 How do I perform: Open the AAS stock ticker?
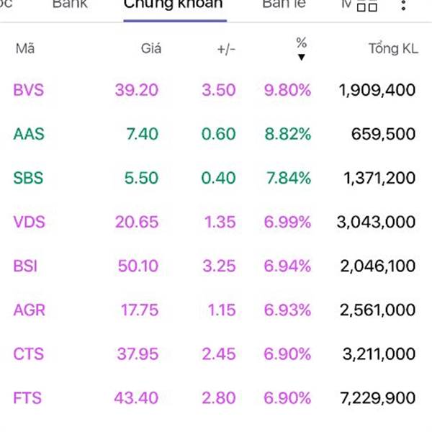(x=29, y=134)
